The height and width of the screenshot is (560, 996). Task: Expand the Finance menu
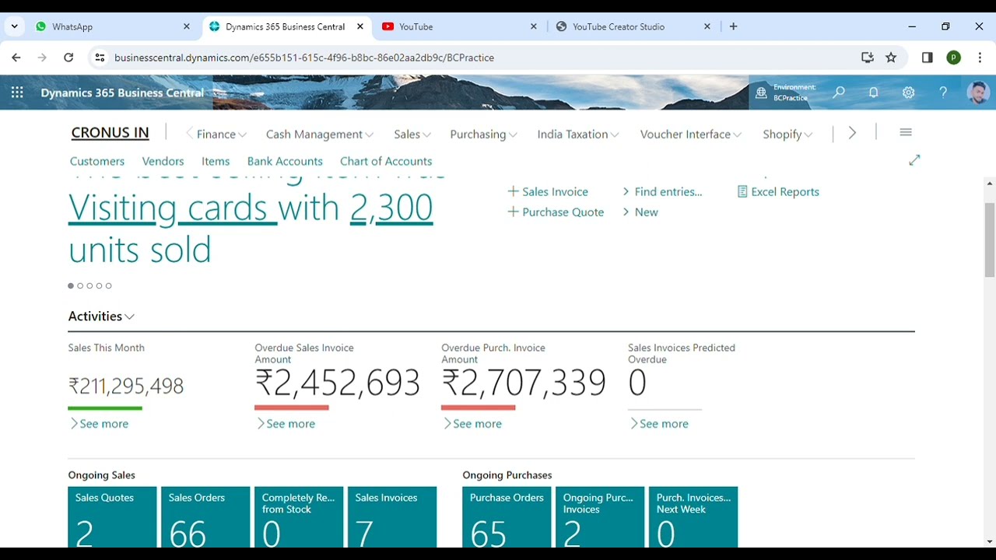tap(222, 134)
